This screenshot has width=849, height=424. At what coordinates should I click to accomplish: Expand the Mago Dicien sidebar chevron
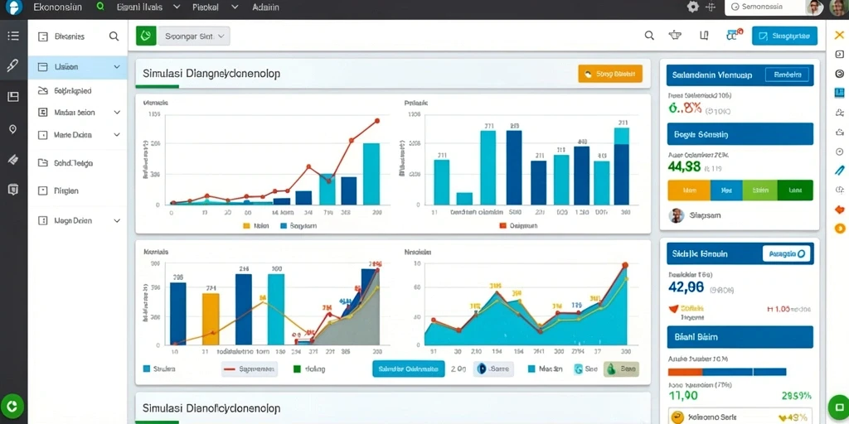pyautogui.click(x=117, y=220)
